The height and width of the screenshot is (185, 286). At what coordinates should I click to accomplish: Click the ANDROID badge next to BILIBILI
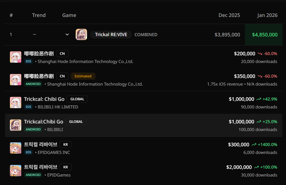point(33,129)
